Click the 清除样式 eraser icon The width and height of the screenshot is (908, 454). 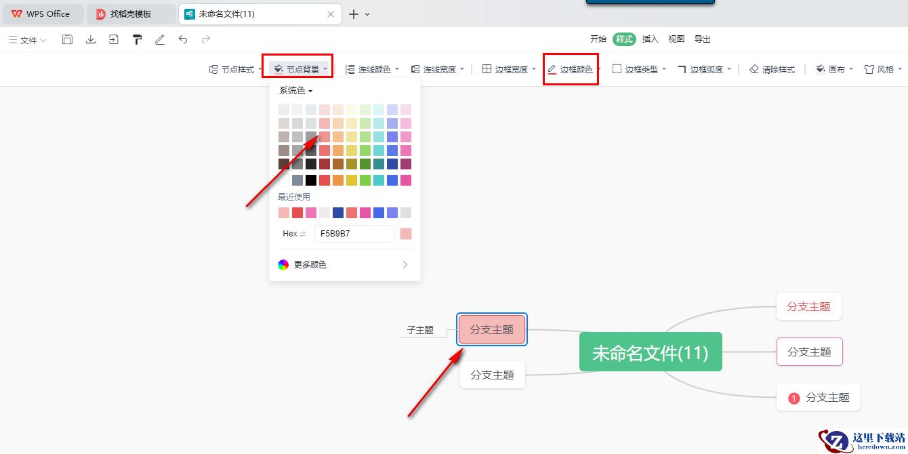click(754, 69)
